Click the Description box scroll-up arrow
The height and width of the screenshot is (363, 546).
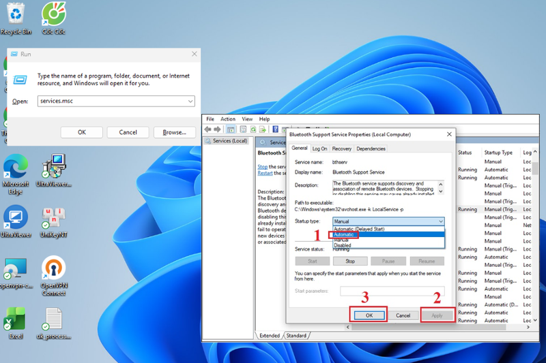tap(441, 184)
